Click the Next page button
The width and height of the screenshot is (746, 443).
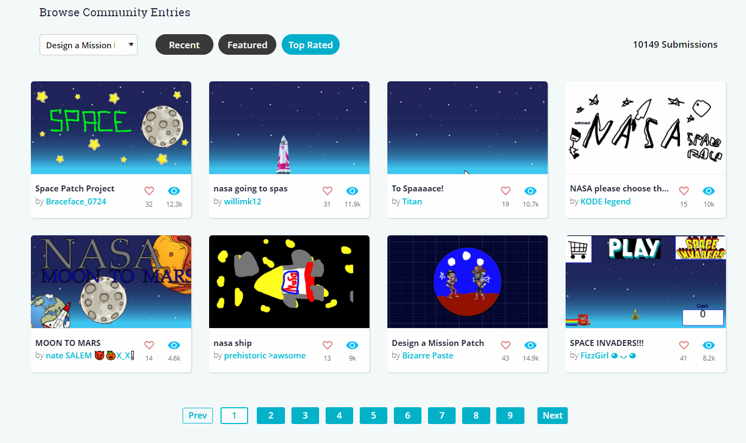(x=553, y=415)
